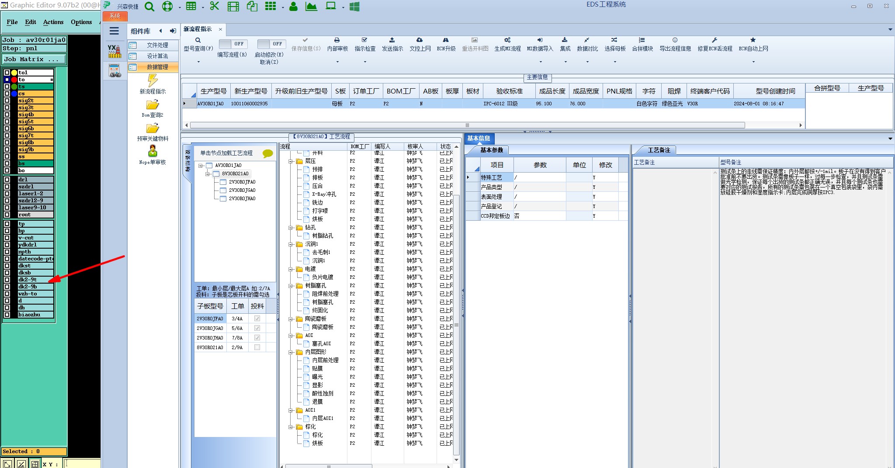Click the blue color dot beside cs layer
This screenshot has height=468, width=895.
tap(14, 94)
